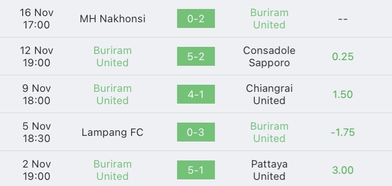
Task: Click Buriram United in the 5 Nov row
Action: coord(269,132)
